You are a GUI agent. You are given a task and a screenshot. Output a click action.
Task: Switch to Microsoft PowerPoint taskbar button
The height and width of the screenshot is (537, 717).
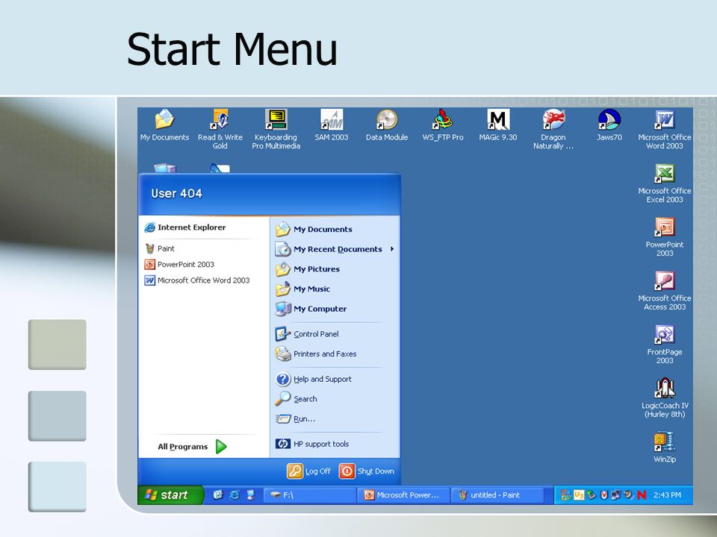[404, 495]
